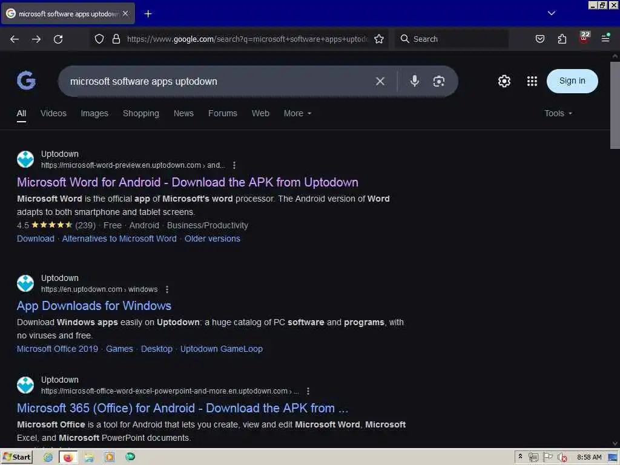
Task: Open 'App Downloads for Windows' result link
Action: pos(94,306)
